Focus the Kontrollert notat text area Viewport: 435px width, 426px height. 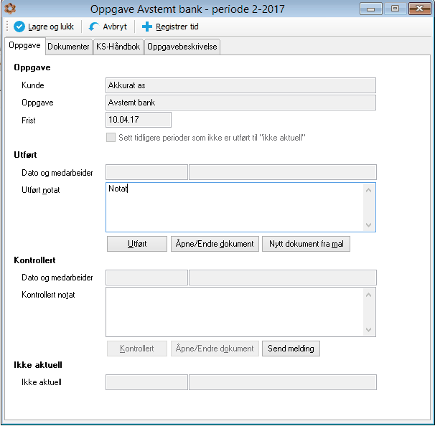pos(235,312)
